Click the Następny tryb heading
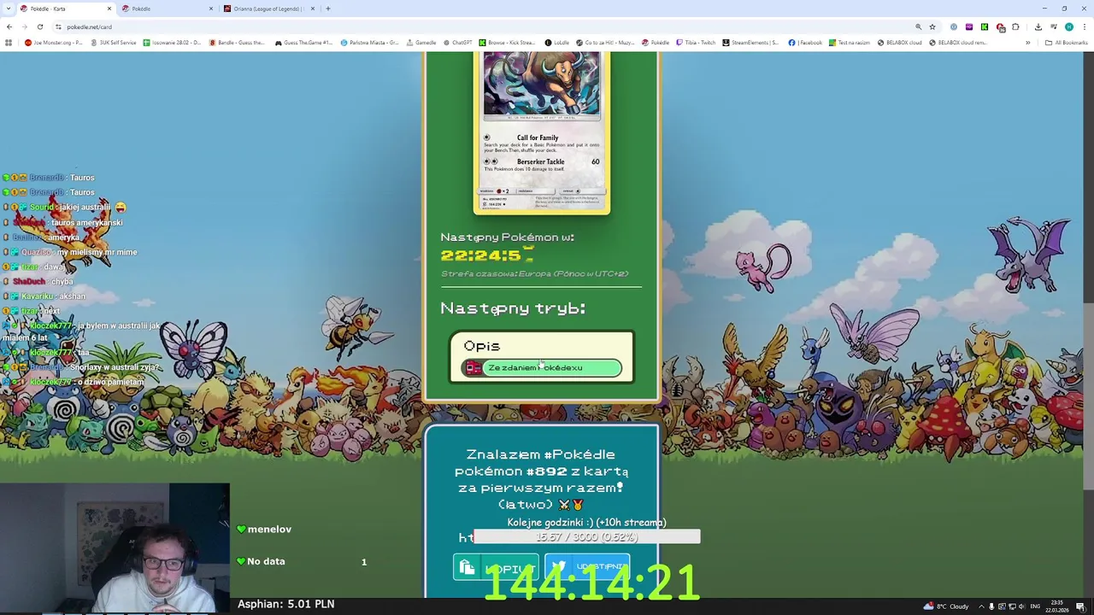Image resolution: width=1094 pixels, height=615 pixels. coord(513,308)
